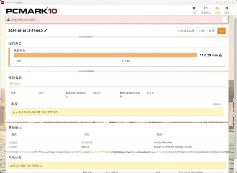Click the 测试 column header

pos(14,134)
